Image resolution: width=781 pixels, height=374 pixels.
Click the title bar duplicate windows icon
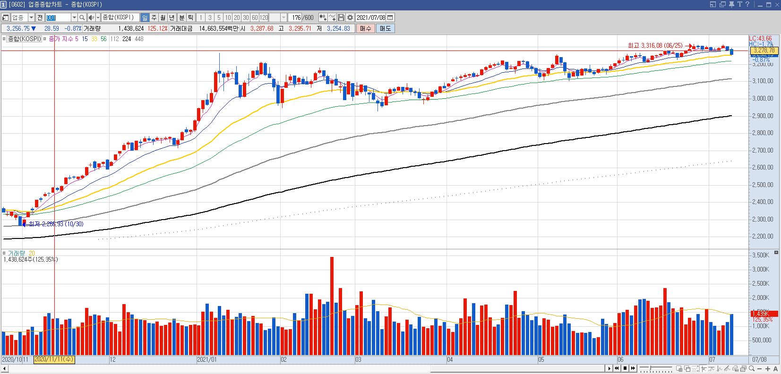point(722,4)
